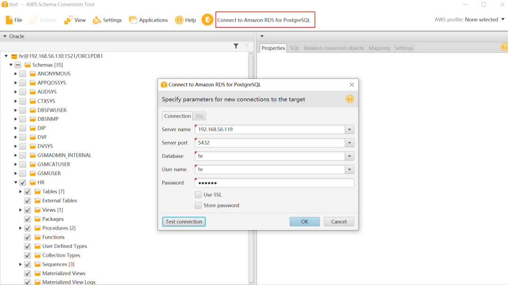Open the View menu
This screenshot has width=508, height=285.
click(x=75, y=20)
